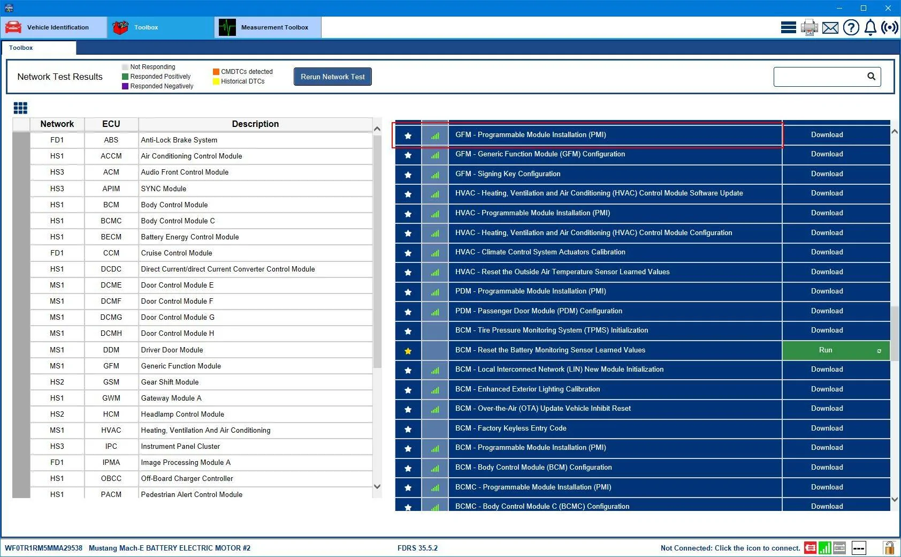The height and width of the screenshot is (557, 901).
Task: Download HVAC Control Module Software Update
Action: pyautogui.click(x=827, y=193)
